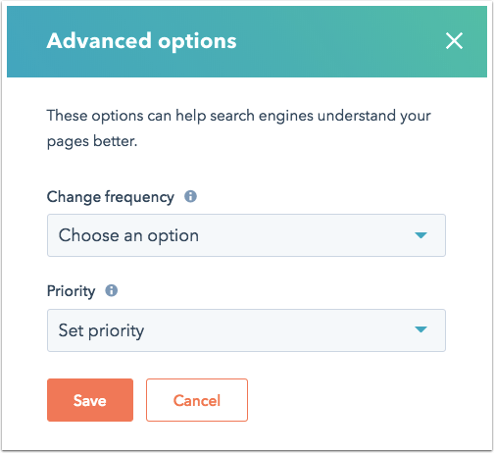Click the 'Advanced options' header title
The image size is (494, 453).
[141, 41]
